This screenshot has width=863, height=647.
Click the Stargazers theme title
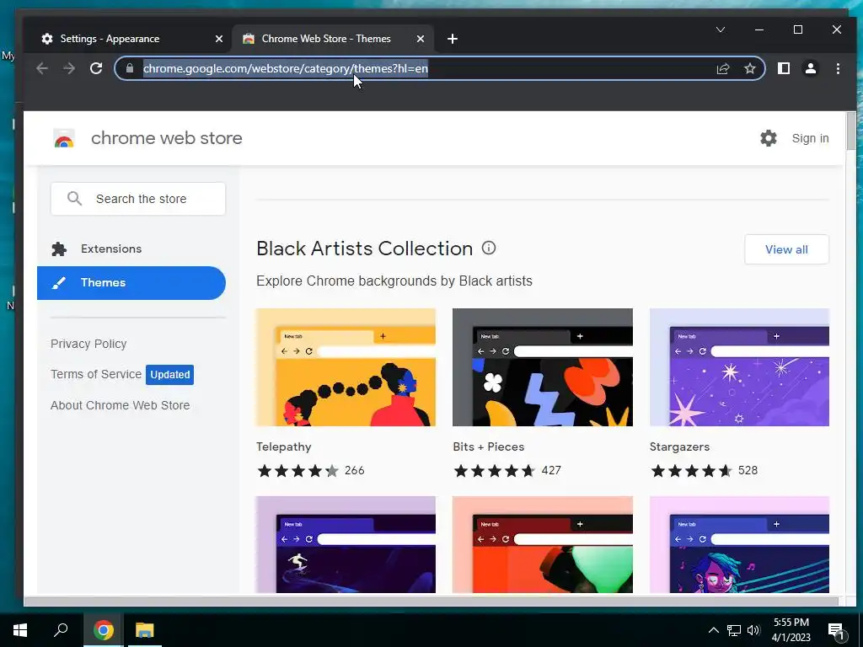[x=680, y=446]
